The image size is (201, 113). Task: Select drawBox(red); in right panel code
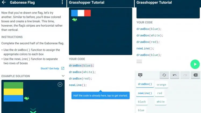pos(148,42)
